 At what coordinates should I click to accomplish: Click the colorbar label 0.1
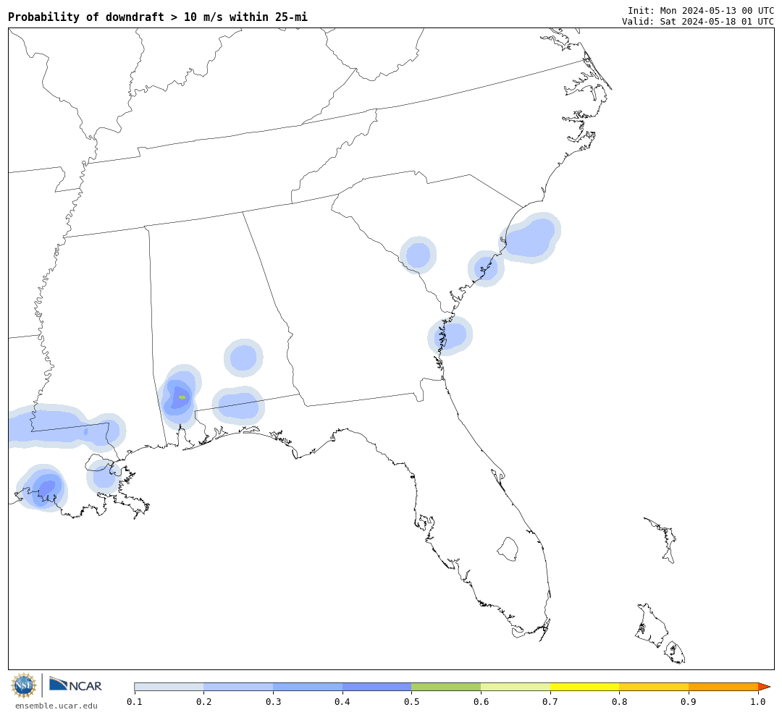point(135,702)
